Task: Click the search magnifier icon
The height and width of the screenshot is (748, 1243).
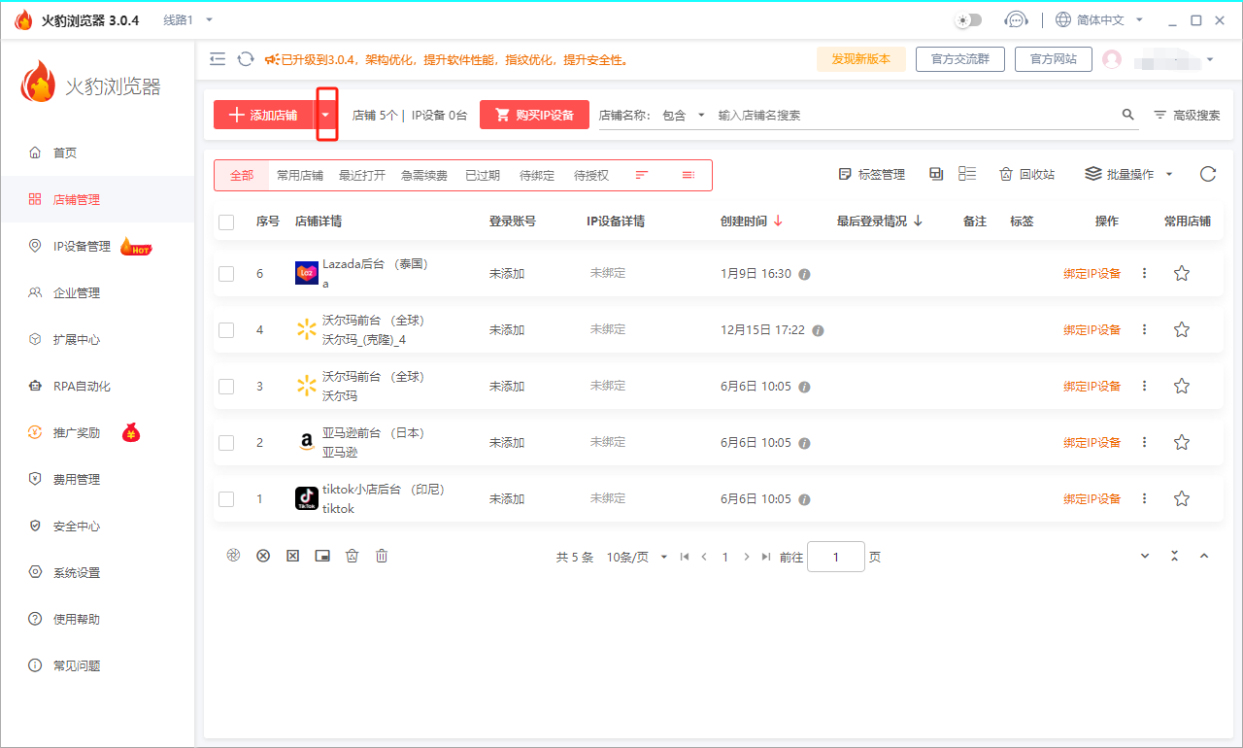Action: tap(1127, 115)
